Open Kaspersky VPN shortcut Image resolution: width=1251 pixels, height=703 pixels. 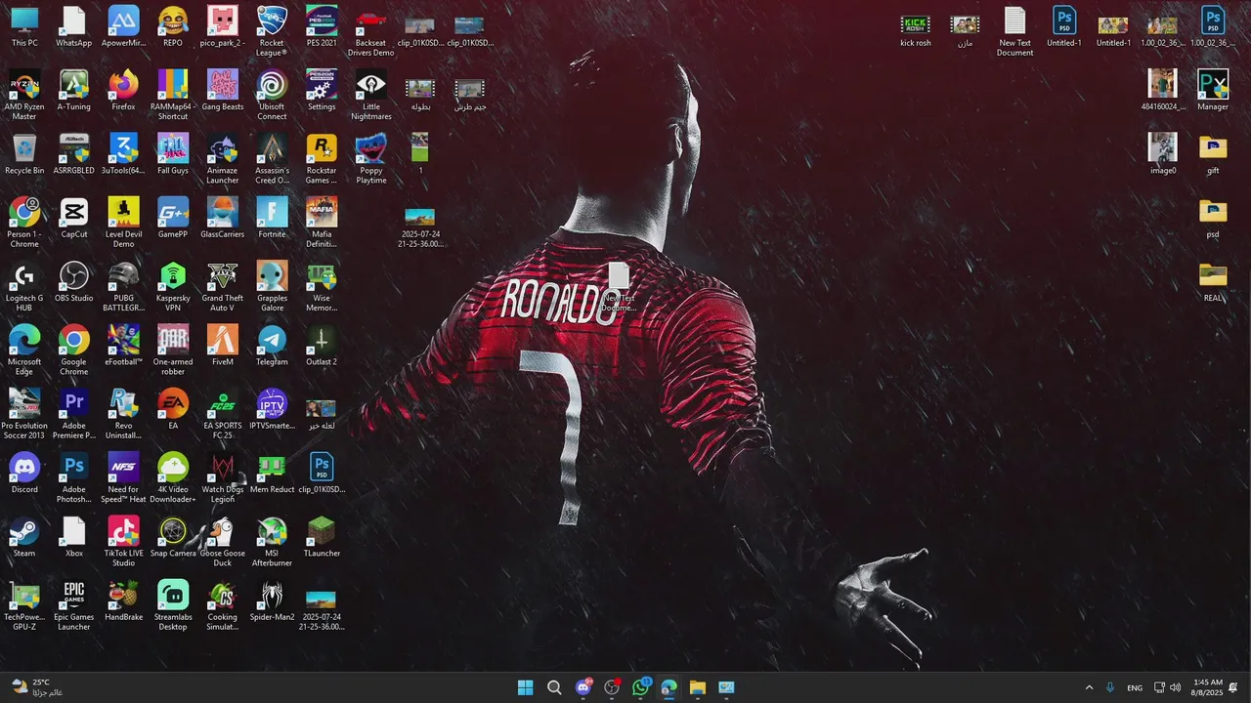(x=173, y=286)
